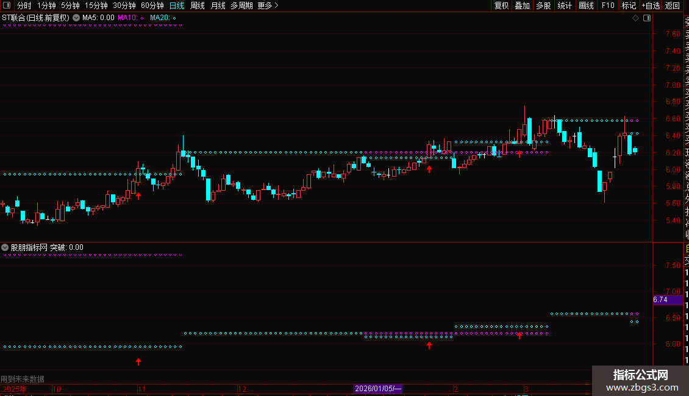689x396 pixels.
Task: Select the 2026/01/05 date marker on timeline
Action: (378, 389)
